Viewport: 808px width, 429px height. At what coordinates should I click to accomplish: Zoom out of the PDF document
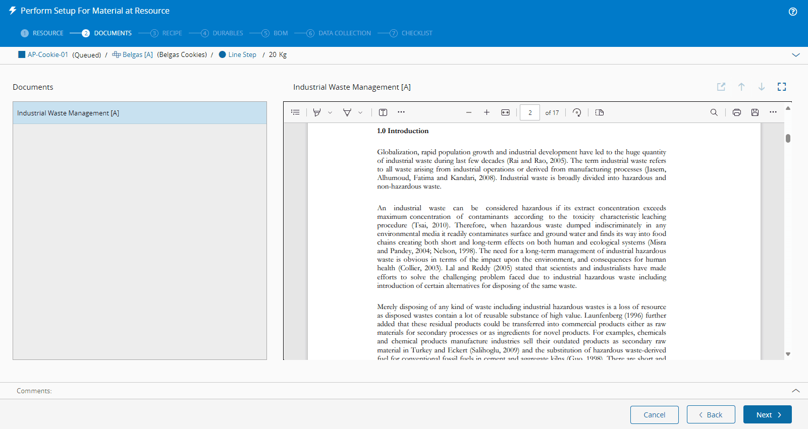coord(469,112)
